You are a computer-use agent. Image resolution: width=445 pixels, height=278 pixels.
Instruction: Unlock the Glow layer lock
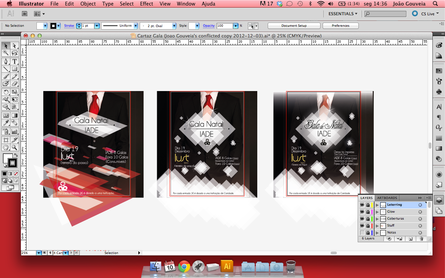(x=368, y=212)
